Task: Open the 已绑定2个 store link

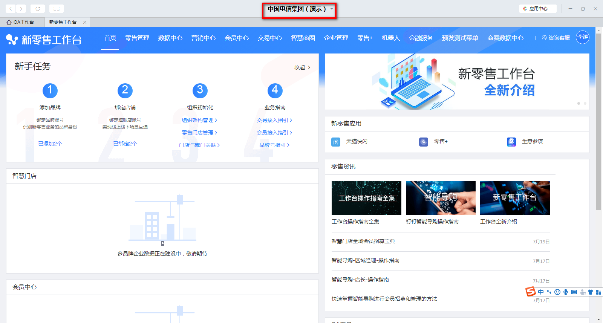Action: [125, 144]
